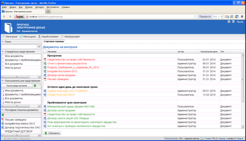Switch to the Стартовая страница tab
This screenshot has width=246, height=141.
pyautogui.click(x=52, y=42)
